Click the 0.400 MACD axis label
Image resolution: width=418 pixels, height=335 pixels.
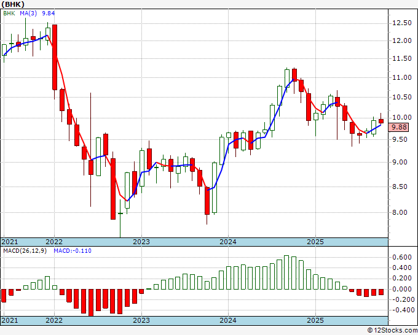403,268
